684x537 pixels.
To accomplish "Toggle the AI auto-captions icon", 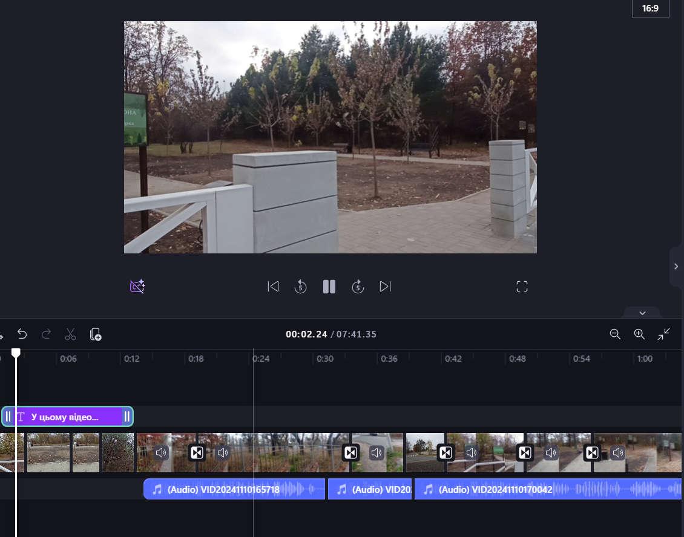I will tap(137, 287).
